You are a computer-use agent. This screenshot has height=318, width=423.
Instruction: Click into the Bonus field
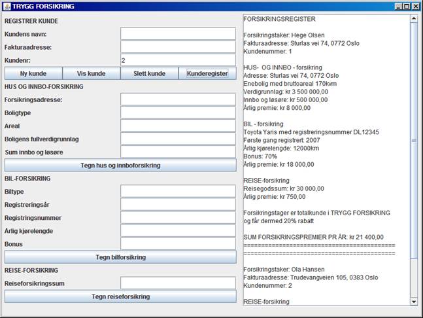click(178, 244)
